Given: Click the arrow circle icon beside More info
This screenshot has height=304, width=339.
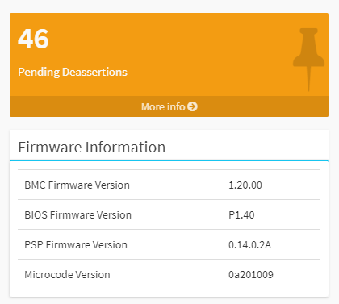Looking at the screenshot, I should pyautogui.click(x=192, y=106).
